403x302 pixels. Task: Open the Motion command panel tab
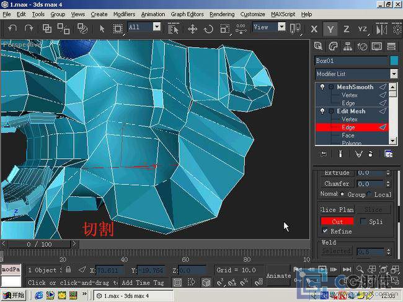coord(362,46)
